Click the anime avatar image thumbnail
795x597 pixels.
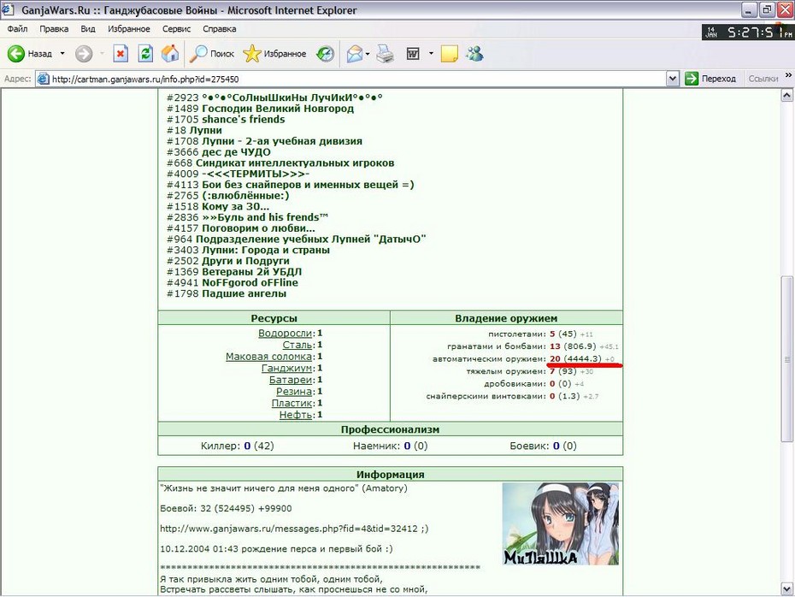coord(560,524)
